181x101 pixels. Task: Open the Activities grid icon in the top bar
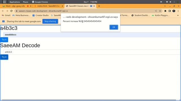pos(5,2)
